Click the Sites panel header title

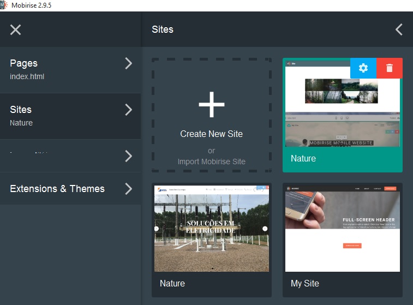[163, 29]
